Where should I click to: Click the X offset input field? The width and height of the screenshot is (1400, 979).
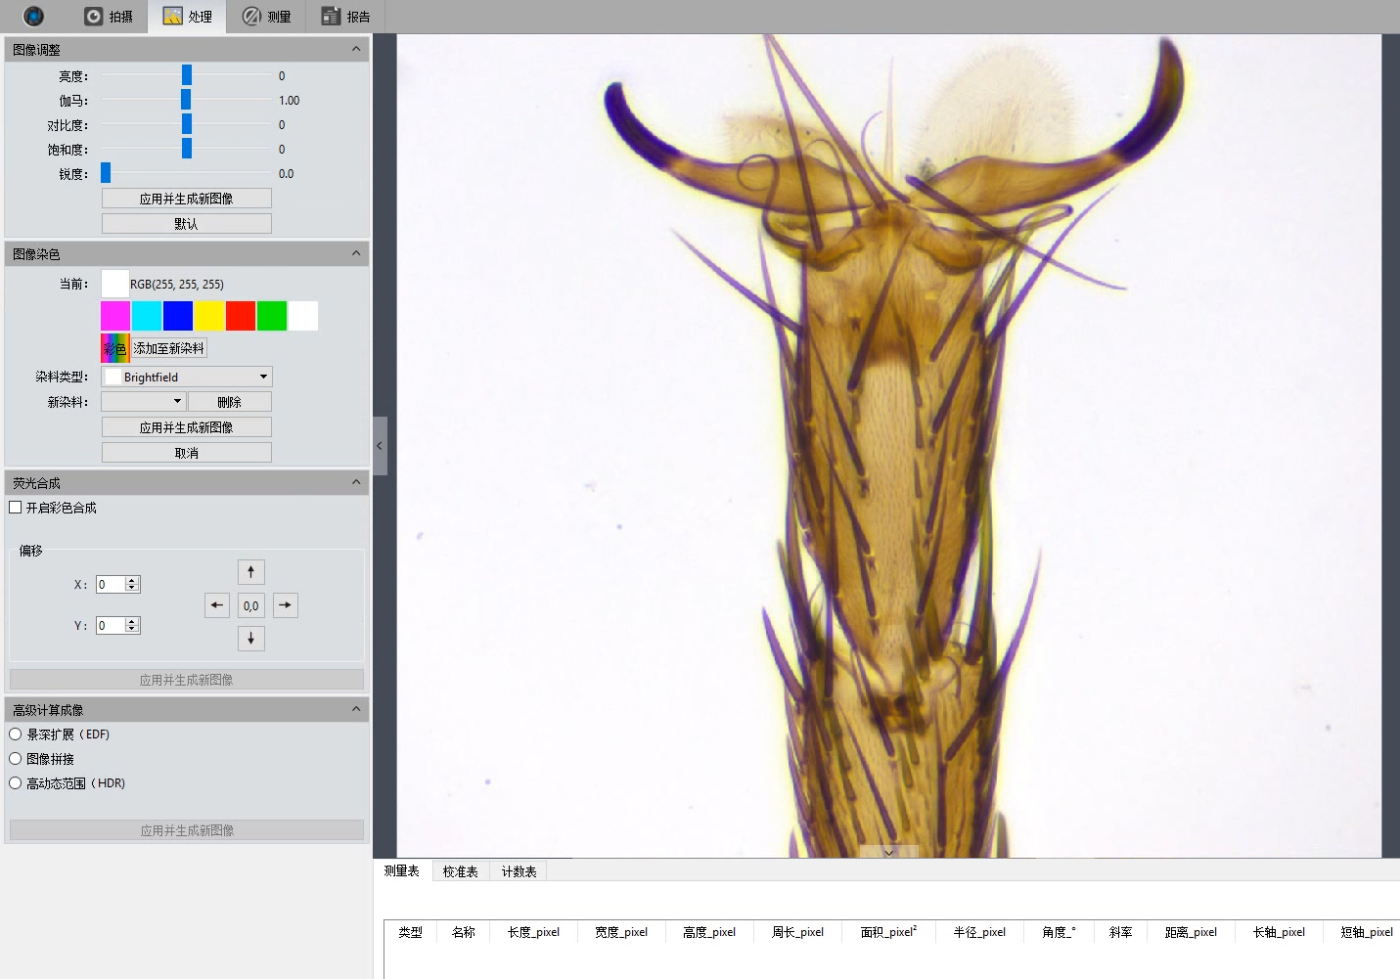pos(111,585)
